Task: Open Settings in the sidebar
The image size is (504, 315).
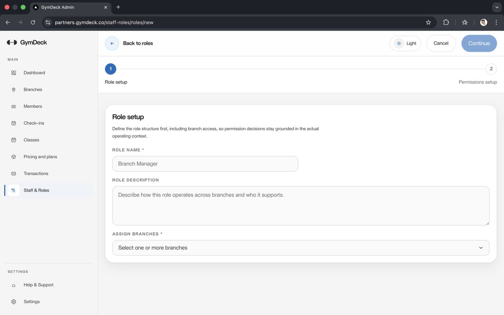Action: point(49,302)
